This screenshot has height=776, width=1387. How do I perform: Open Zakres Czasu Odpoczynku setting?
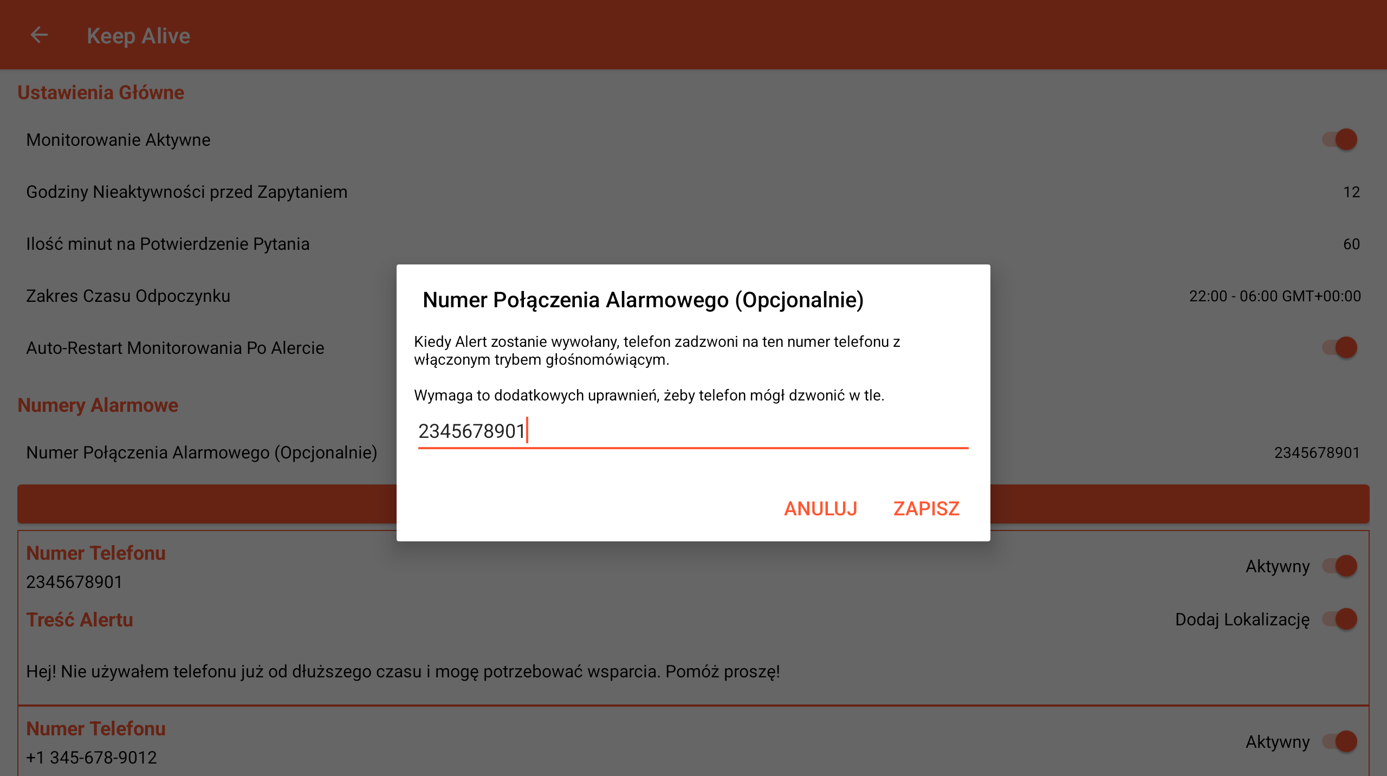coord(128,296)
